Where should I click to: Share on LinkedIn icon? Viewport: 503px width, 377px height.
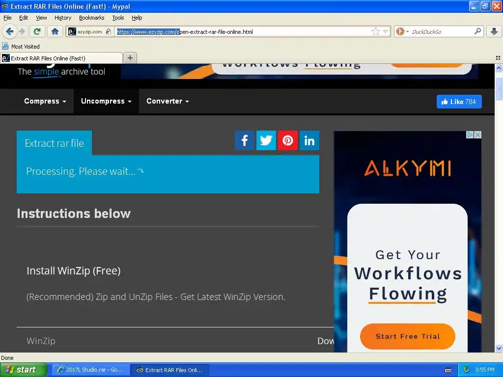point(309,140)
